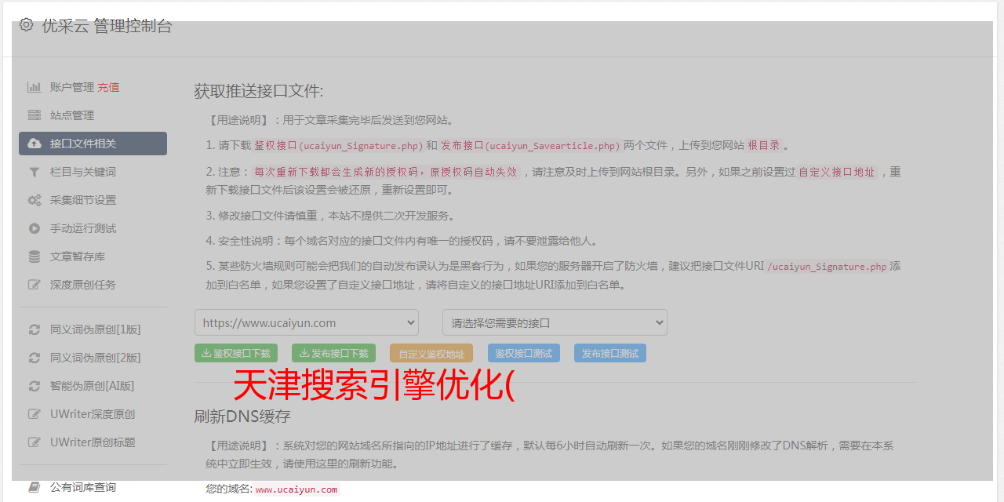Click the /ucaiyun_Signature.php URI code text
1004x502 pixels.
[x=827, y=267]
